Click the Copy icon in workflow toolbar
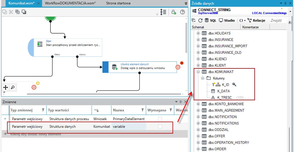This screenshot has height=152, width=294. tap(4, 12)
